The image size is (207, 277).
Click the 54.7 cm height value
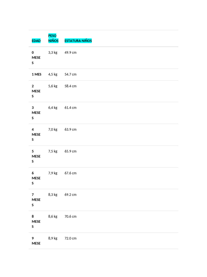pyautogui.click(x=70, y=74)
